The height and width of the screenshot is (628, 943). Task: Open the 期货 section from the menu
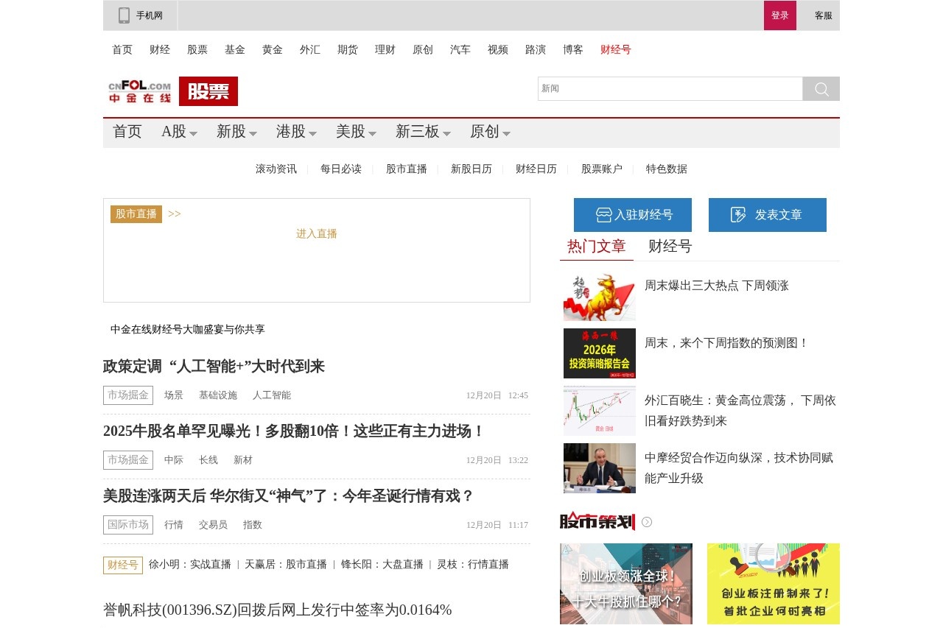pos(347,49)
